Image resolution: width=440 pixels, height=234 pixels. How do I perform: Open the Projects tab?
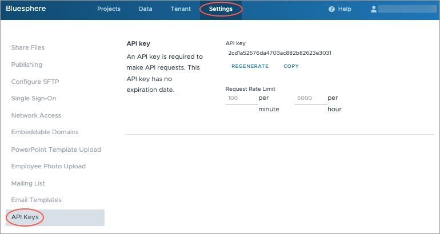pyautogui.click(x=109, y=10)
